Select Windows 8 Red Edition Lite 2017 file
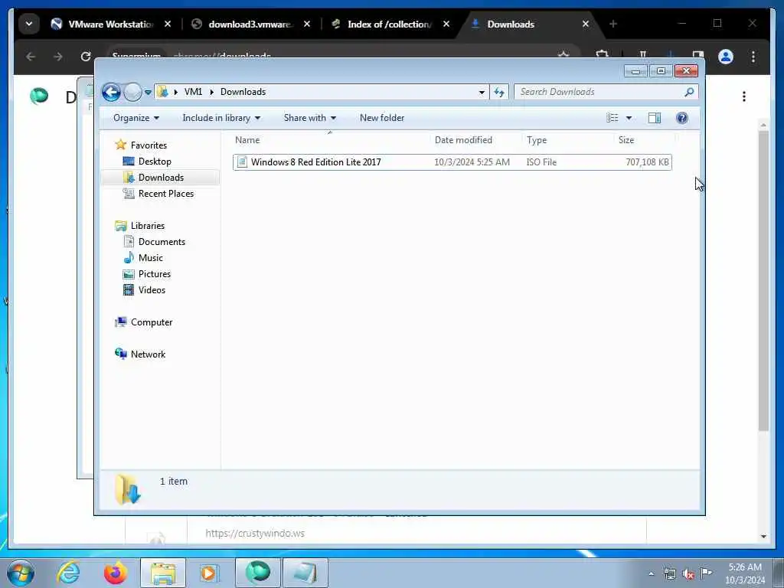 point(452,162)
